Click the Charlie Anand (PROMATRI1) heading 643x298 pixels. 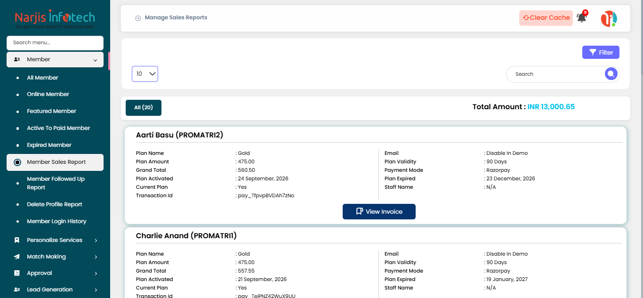(x=186, y=236)
